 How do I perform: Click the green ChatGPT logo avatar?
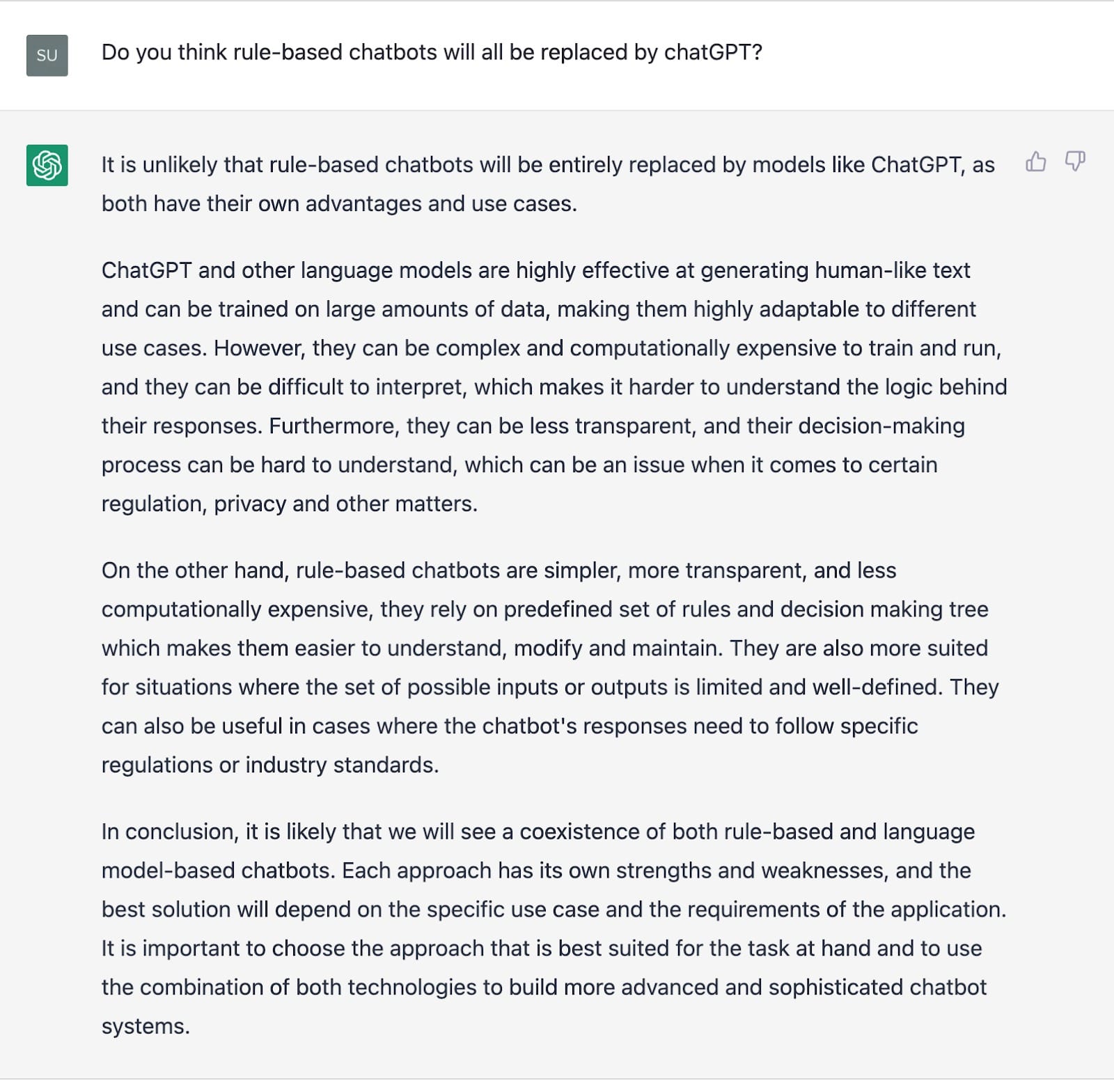pos(47,165)
